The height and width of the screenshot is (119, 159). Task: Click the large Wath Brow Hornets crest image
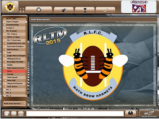click(93, 65)
